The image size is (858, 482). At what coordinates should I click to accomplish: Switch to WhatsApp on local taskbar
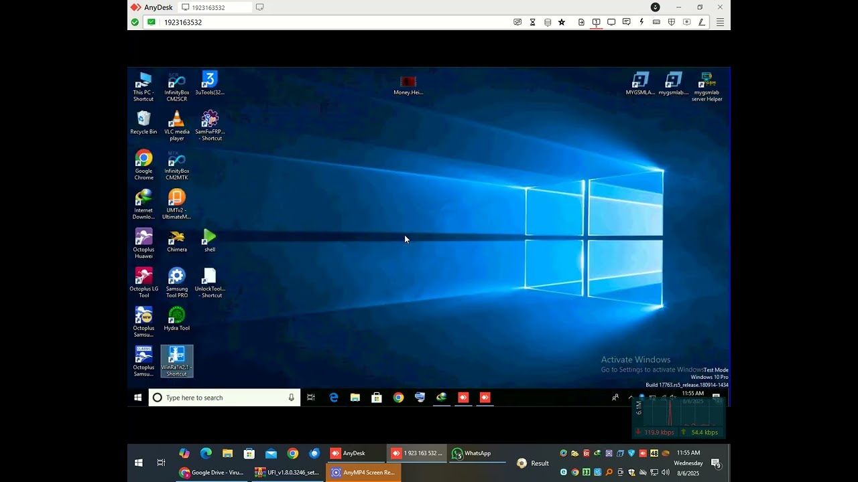[x=477, y=453]
